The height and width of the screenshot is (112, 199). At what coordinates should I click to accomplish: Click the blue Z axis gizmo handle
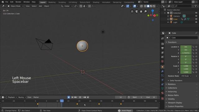[x=153, y=11]
